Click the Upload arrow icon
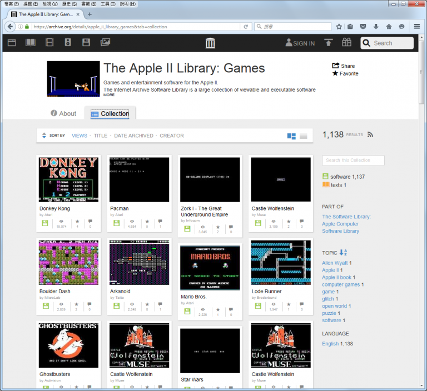The height and width of the screenshot is (391, 427). [x=329, y=42]
